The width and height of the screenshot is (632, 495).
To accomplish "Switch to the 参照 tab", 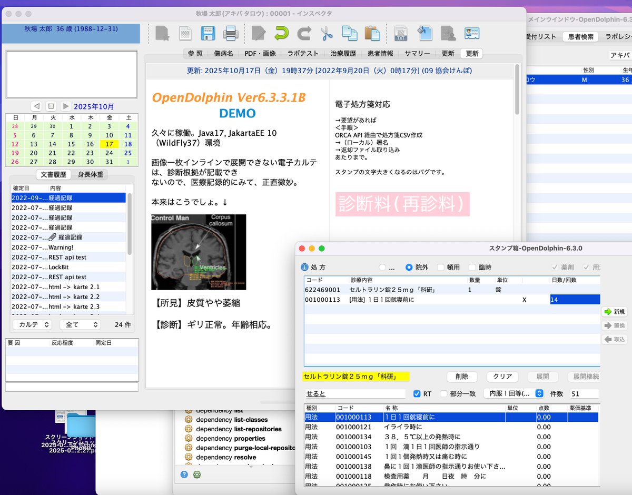I will (195, 54).
